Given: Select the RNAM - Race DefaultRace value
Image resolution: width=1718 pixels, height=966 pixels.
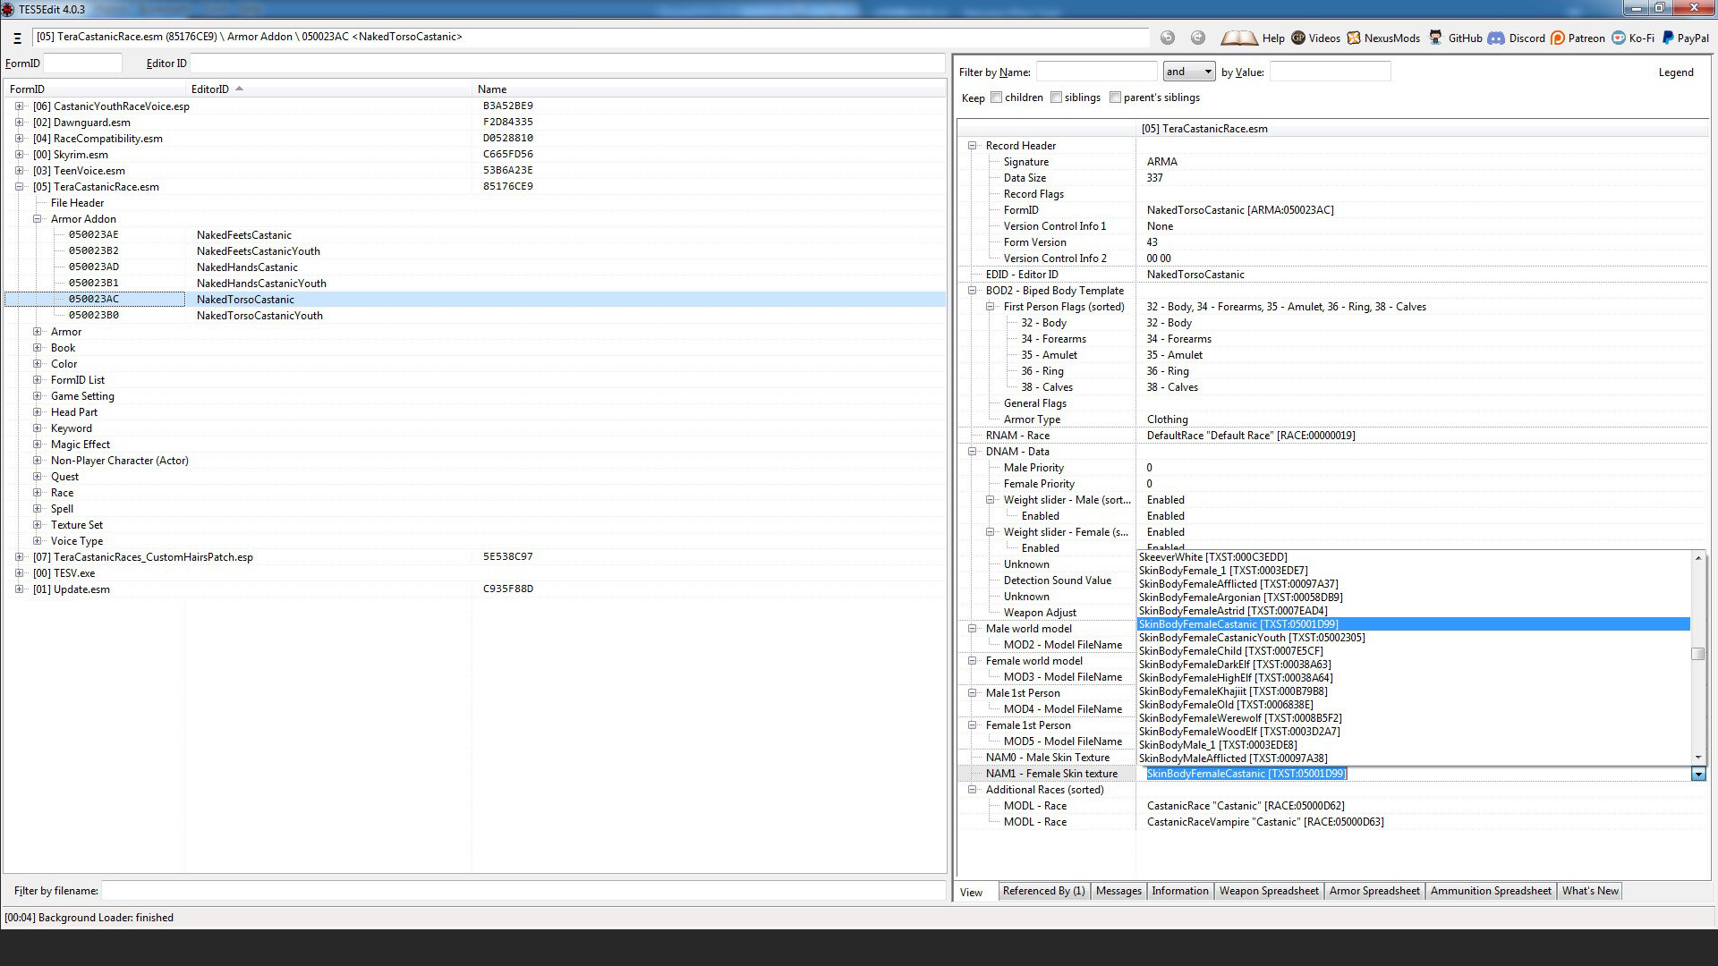Looking at the screenshot, I should click(1251, 436).
